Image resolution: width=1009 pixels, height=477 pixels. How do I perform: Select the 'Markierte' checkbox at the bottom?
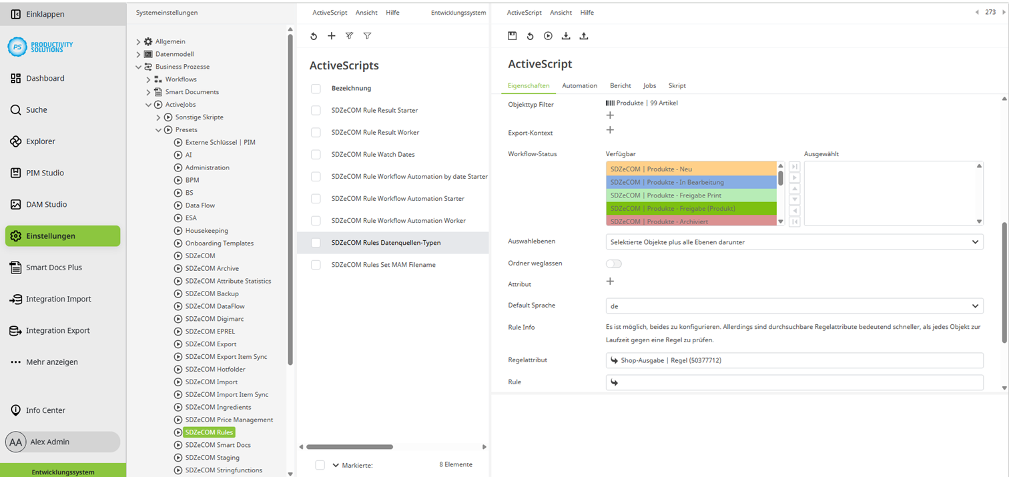pyautogui.click(x=320, y=465)
